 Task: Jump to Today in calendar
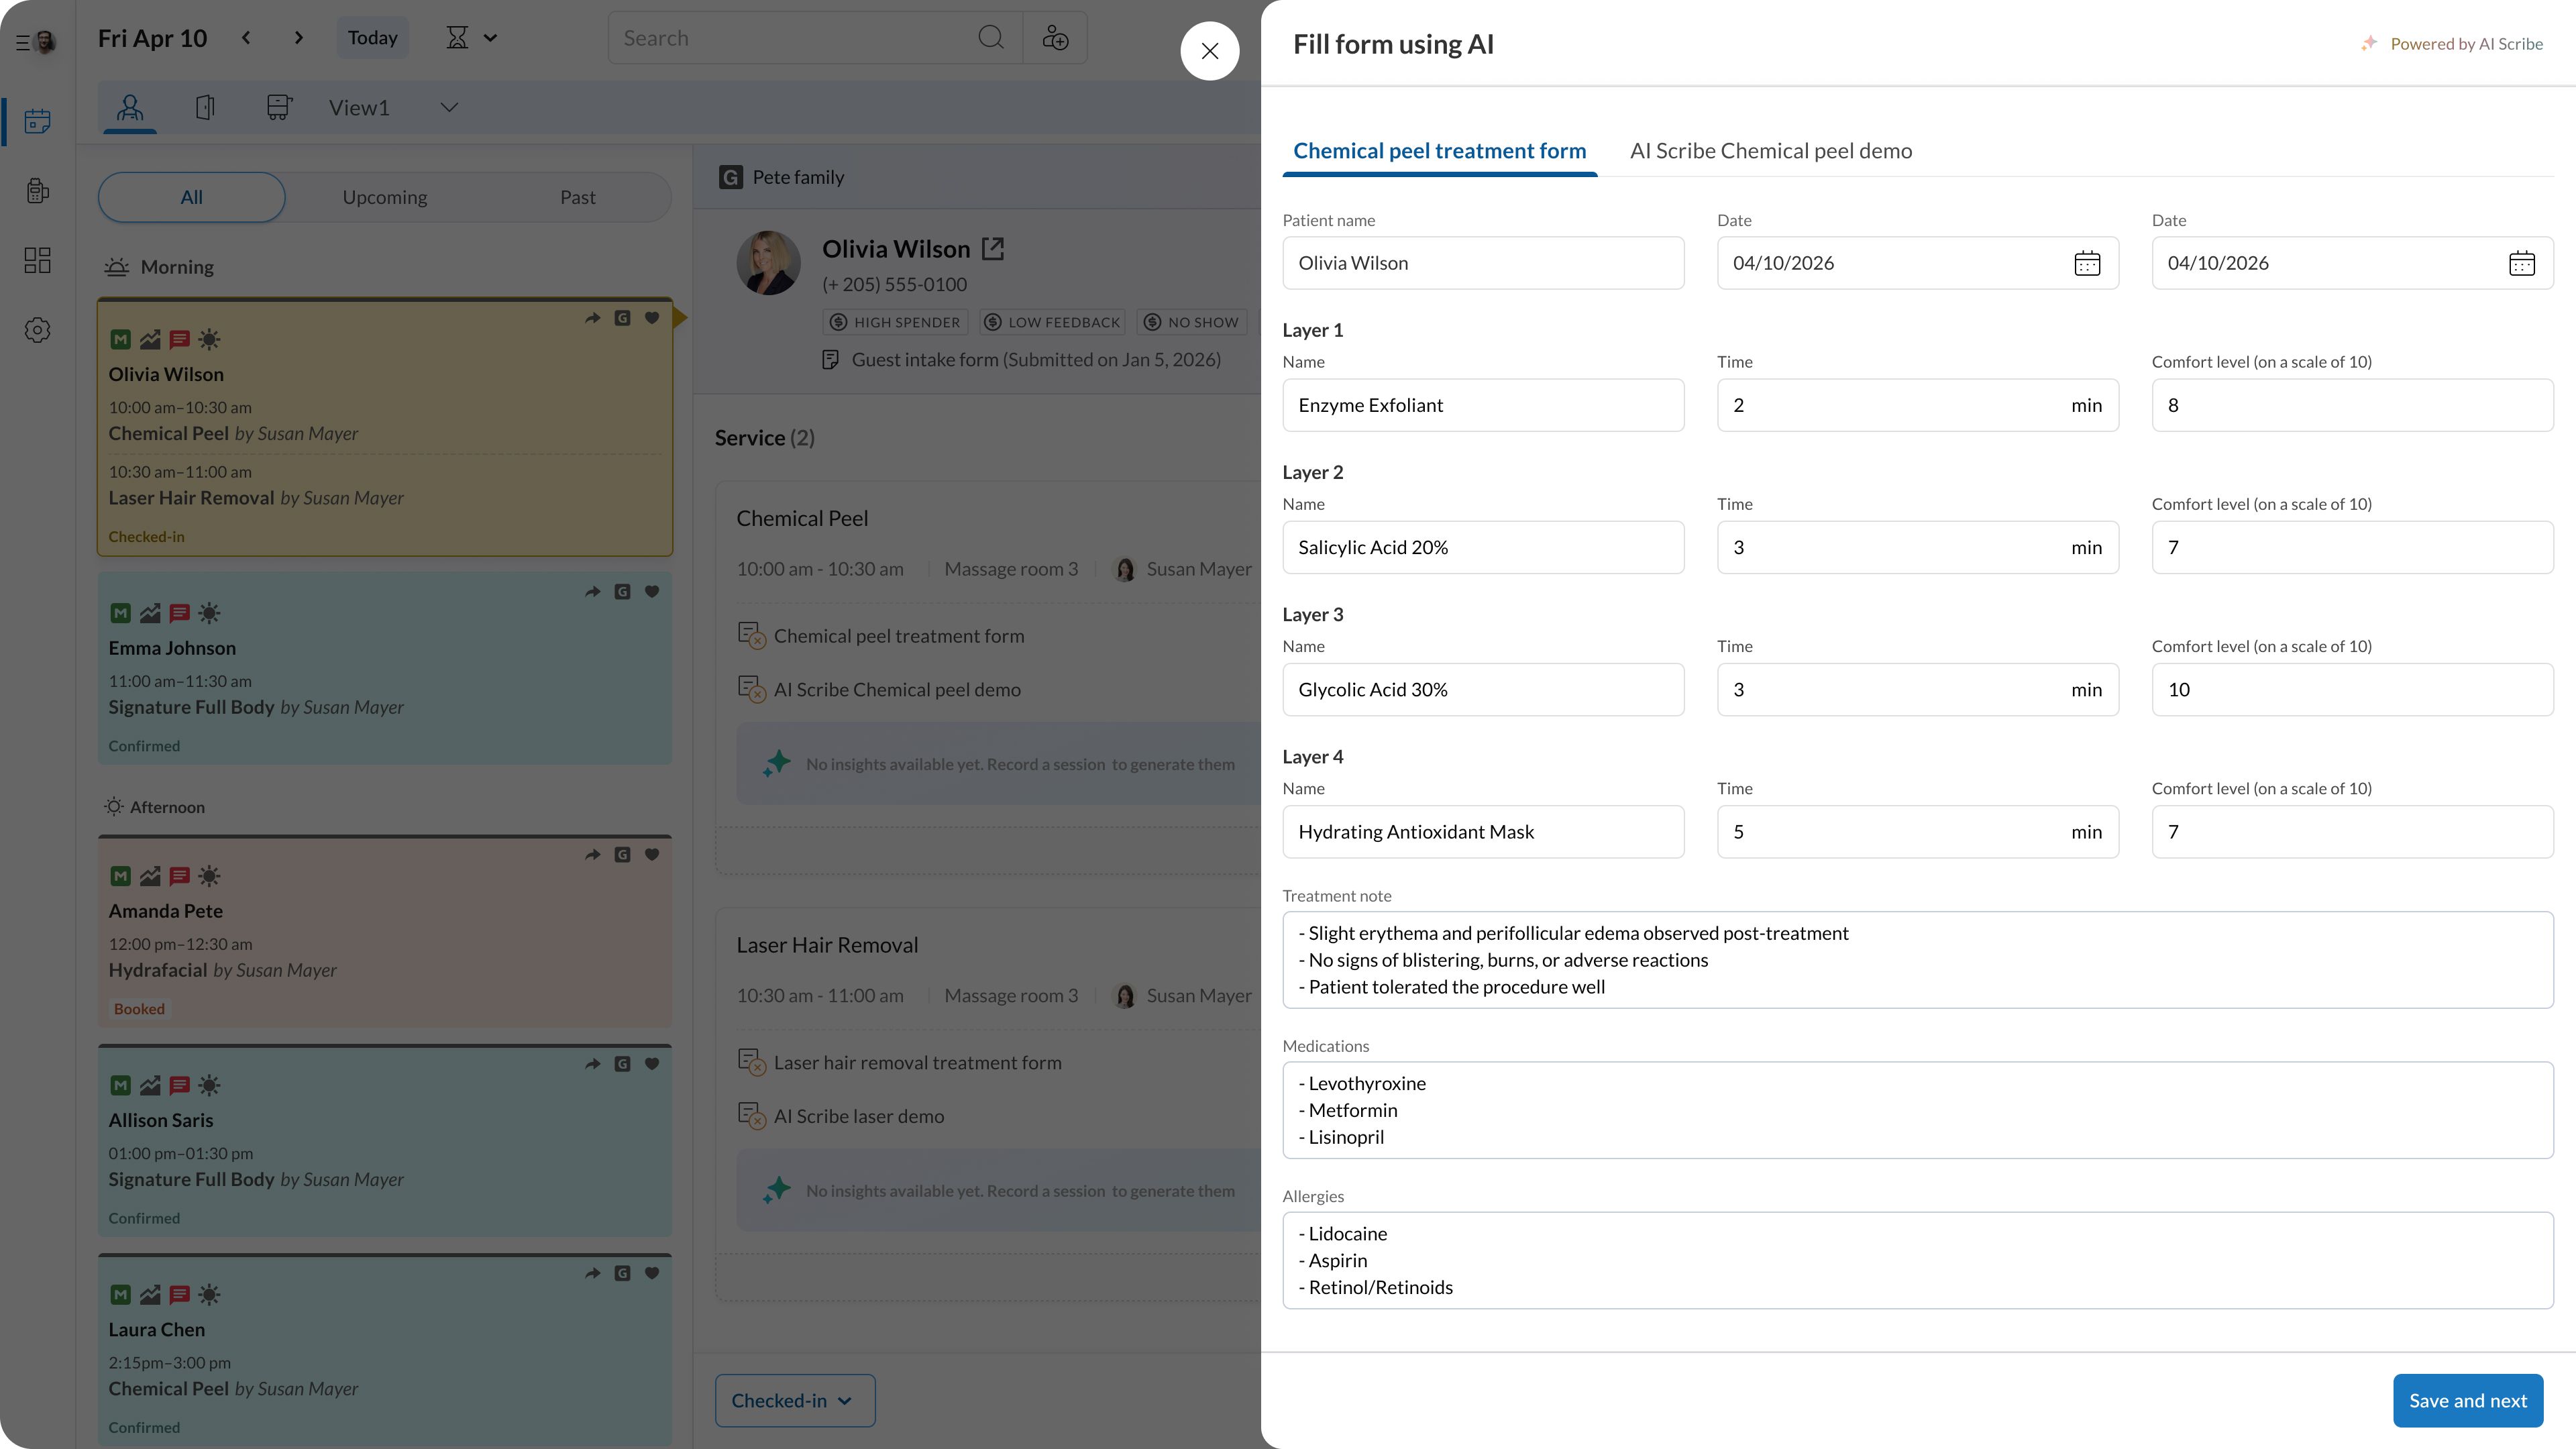pyautogui.click(x=372, y=38)
